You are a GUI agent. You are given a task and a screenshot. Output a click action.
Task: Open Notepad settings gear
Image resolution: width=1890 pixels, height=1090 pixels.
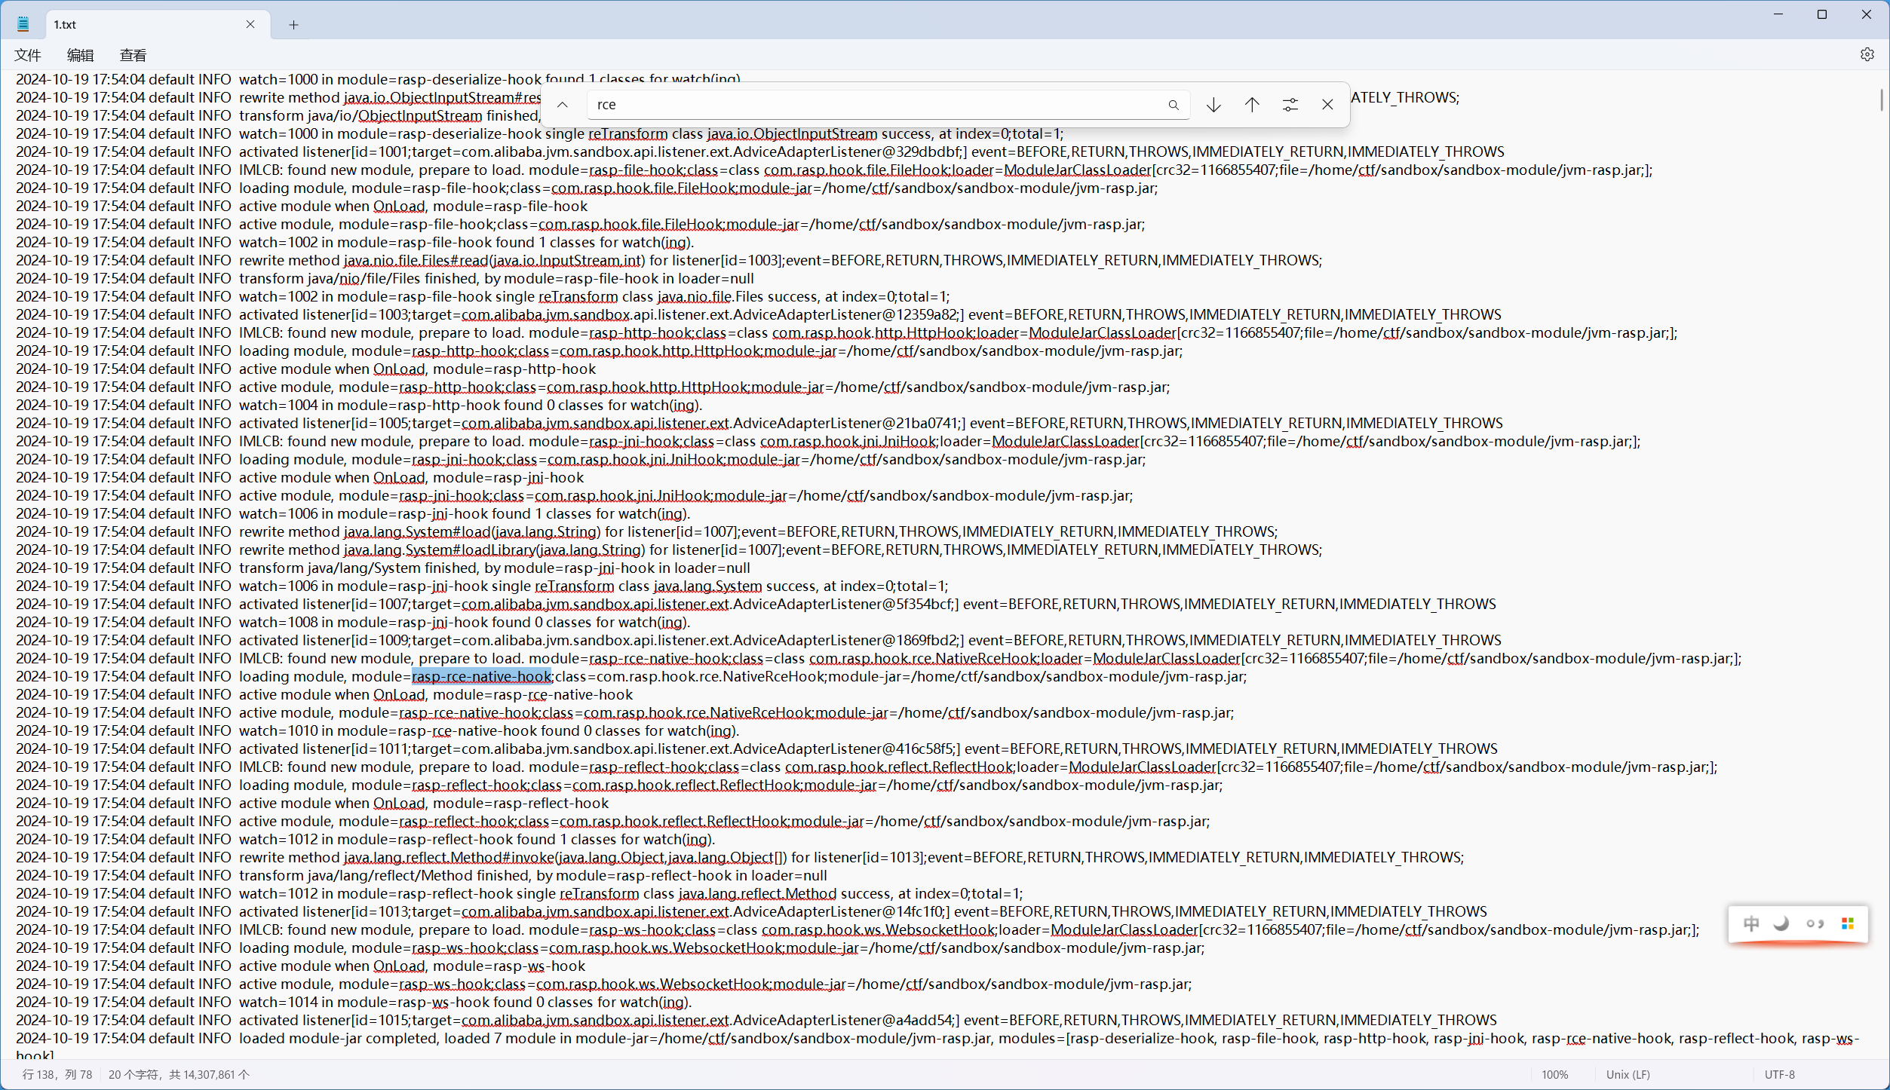tap(1867, 54)
